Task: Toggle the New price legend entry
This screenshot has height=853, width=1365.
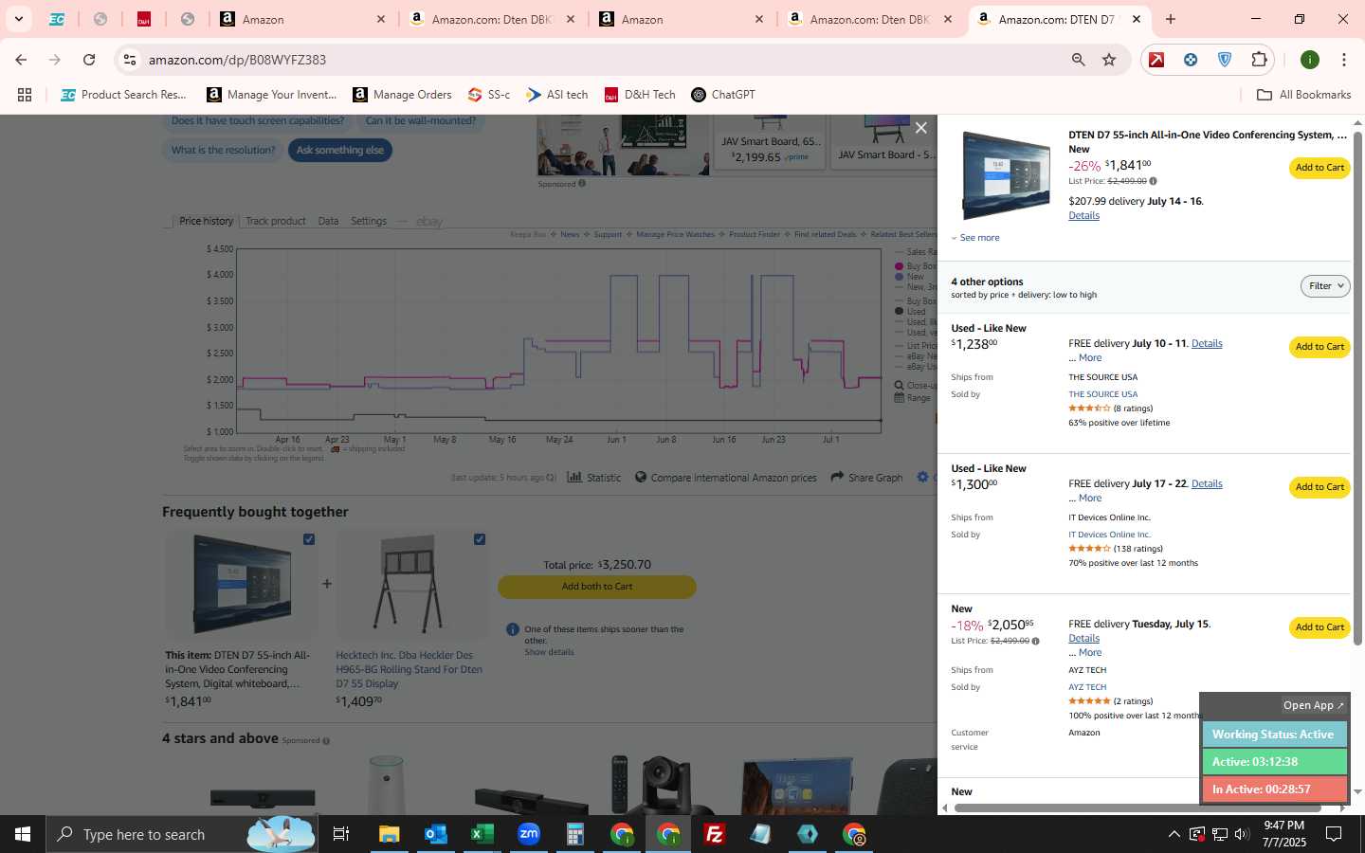Action: (909, 277)
